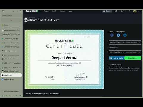
Task: Open the notifications bell
Action: 122,11
